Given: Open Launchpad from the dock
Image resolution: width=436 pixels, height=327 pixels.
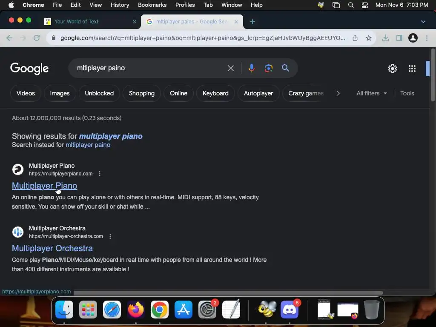Looking at the screenshot, I should click(88, 310).
